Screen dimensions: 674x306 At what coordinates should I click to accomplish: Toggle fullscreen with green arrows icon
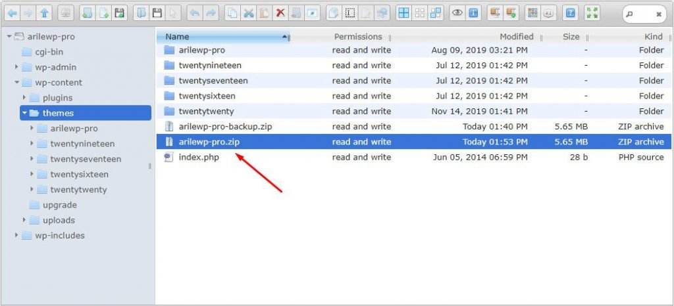[x=592, y=13]
